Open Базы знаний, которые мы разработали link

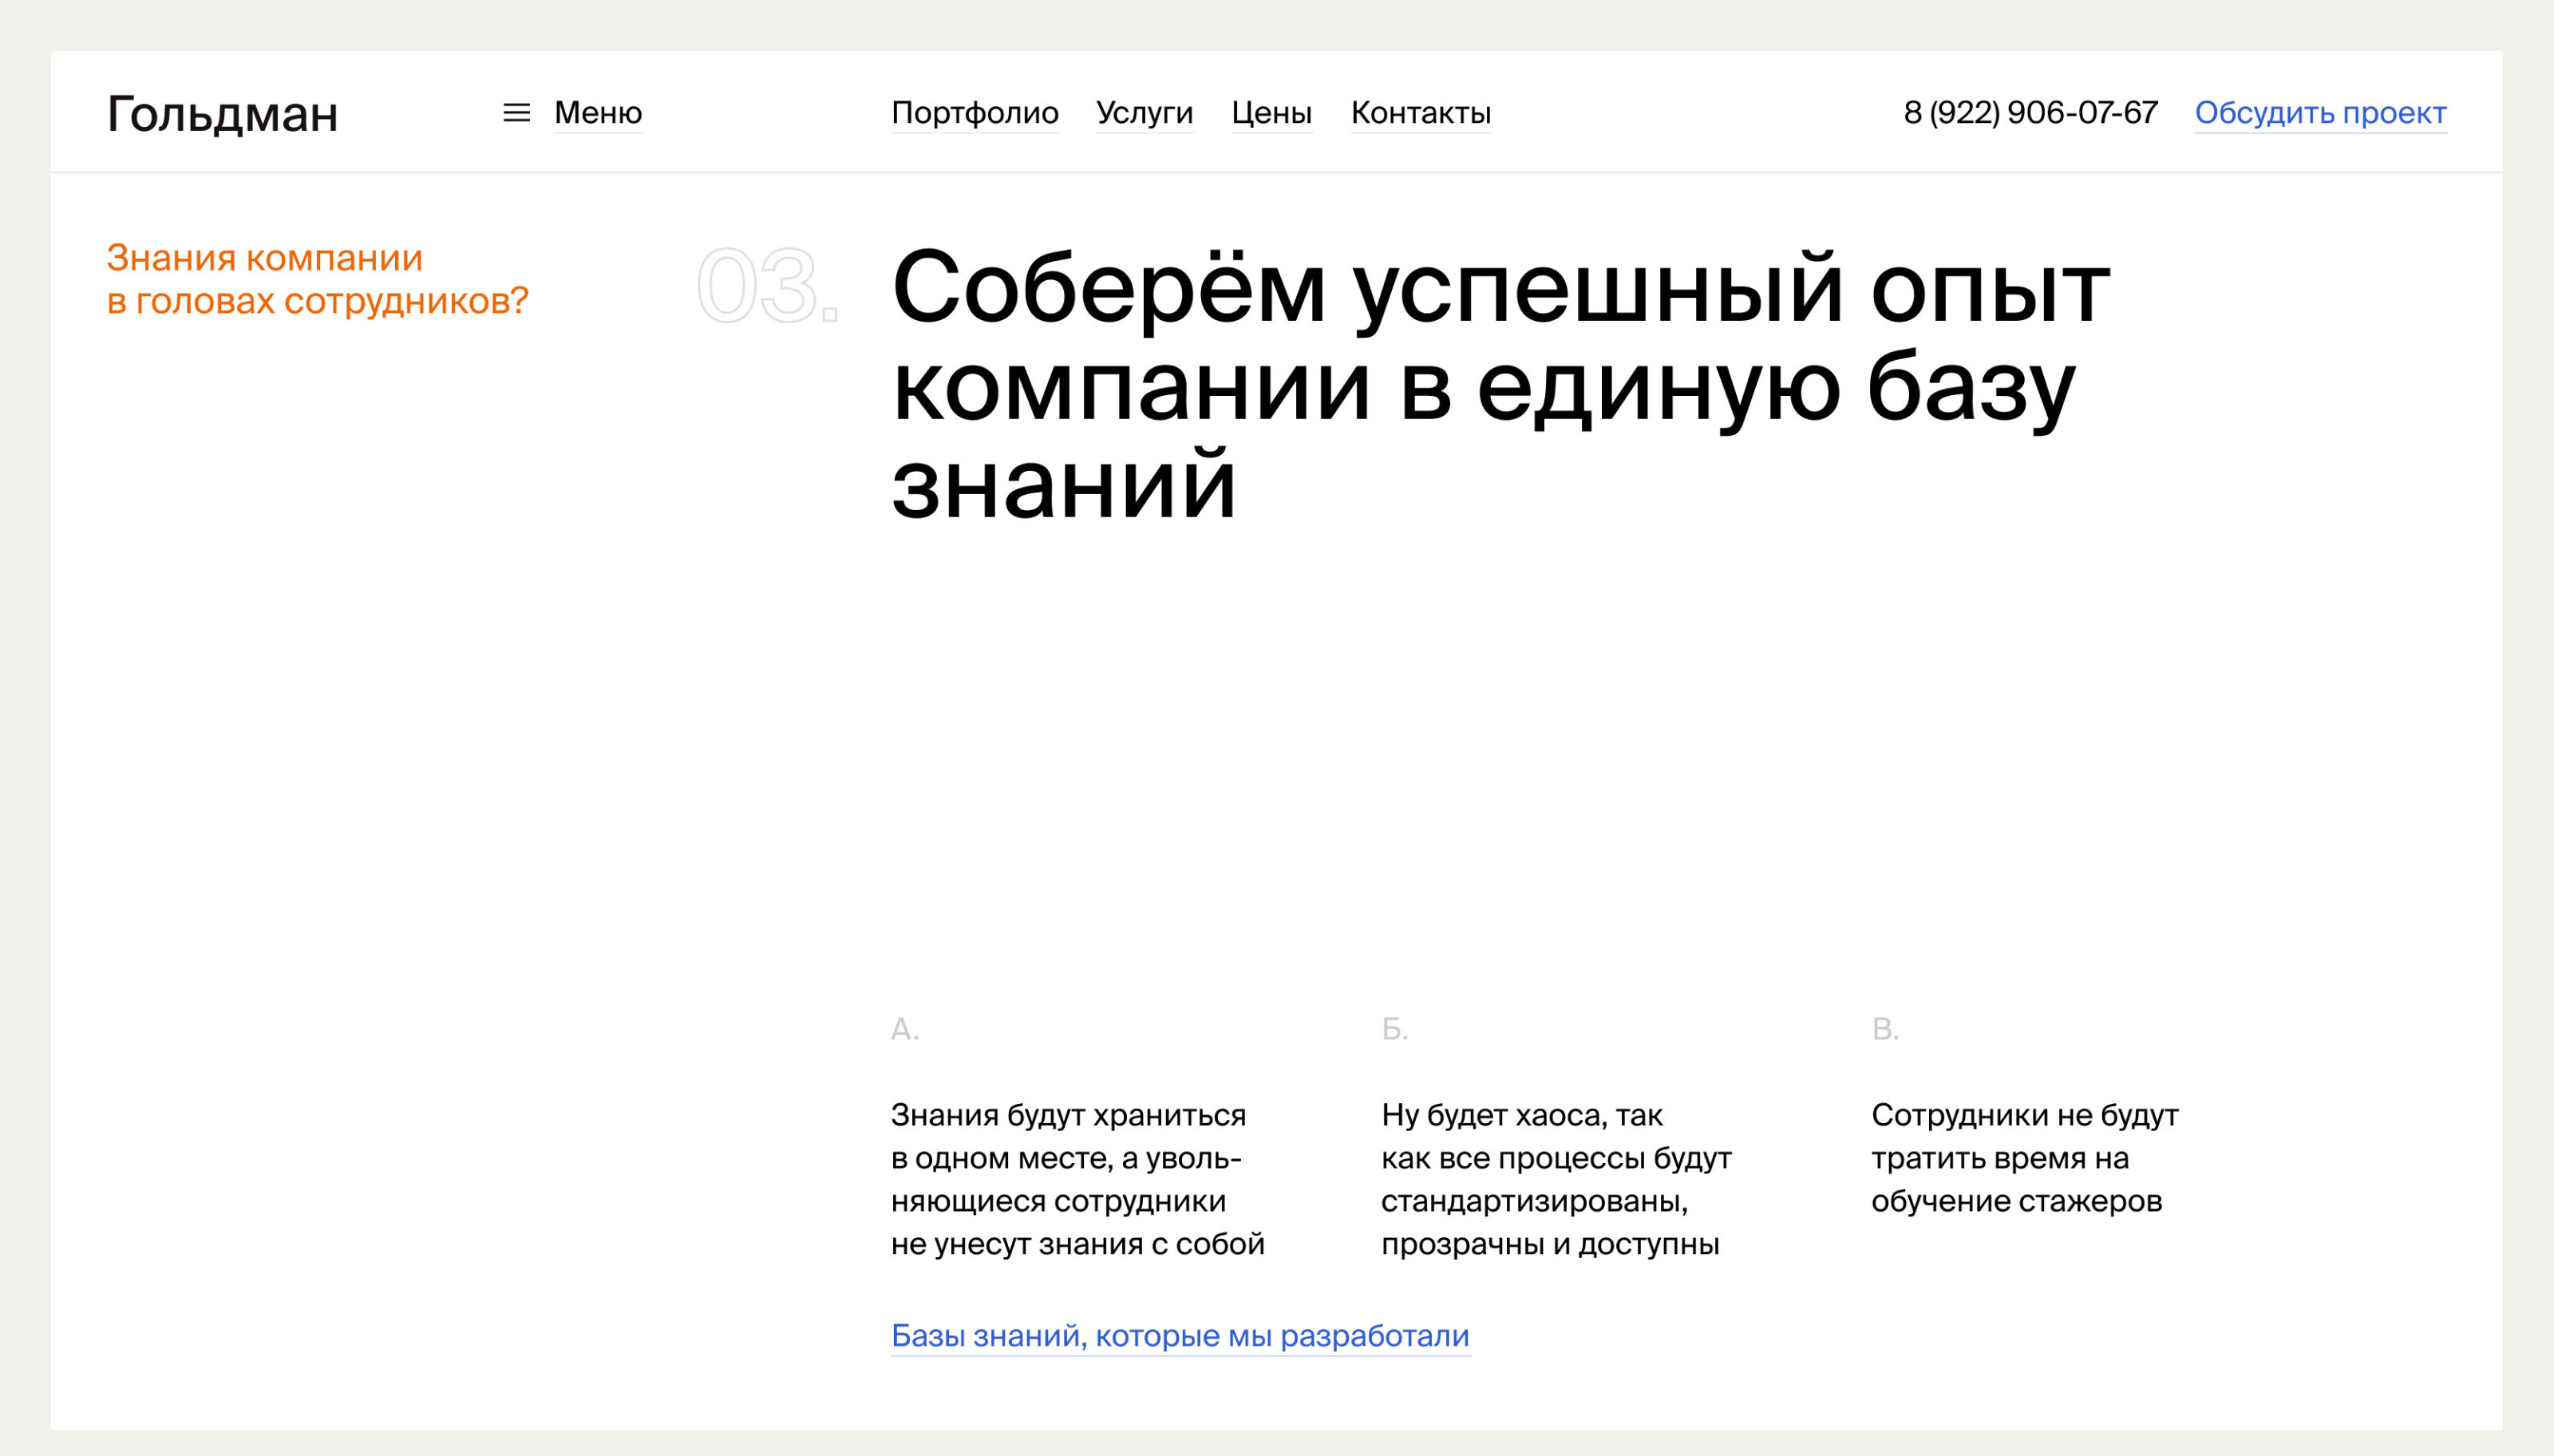(x=1180, y=1335)
